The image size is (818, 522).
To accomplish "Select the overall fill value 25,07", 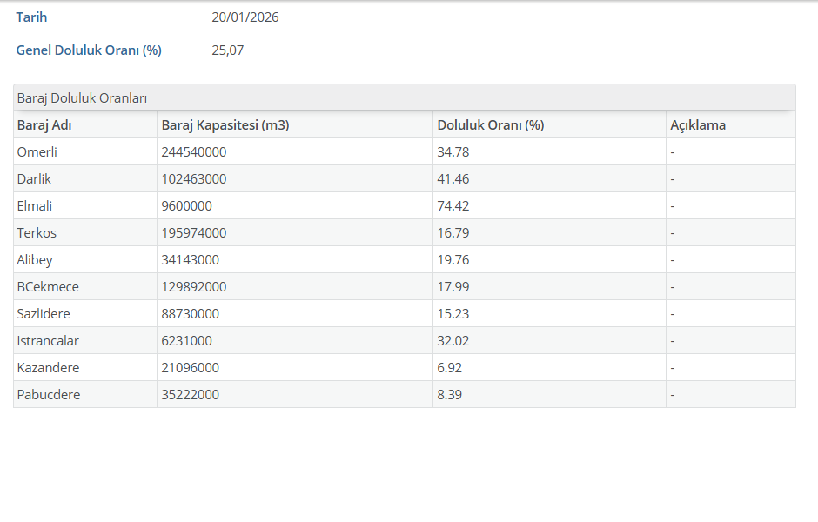I will 227,50.
